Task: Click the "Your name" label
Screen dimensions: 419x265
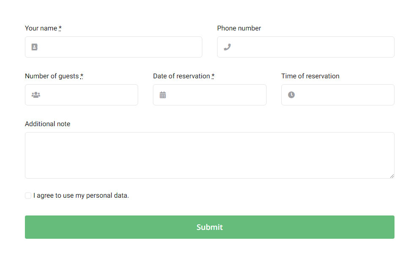Action: (41, 28)
